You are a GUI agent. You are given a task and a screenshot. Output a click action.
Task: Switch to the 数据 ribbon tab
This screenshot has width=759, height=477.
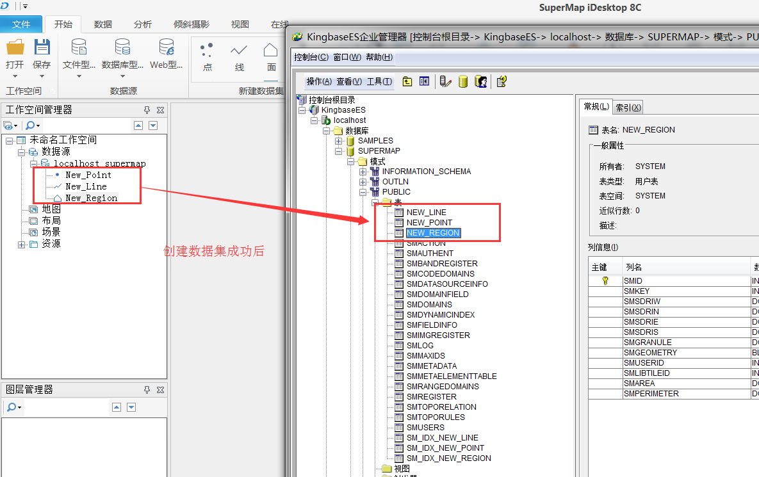coord(103,24)
